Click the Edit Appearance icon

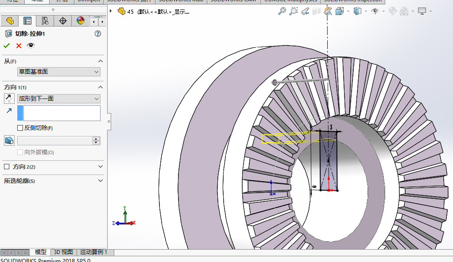(393, 11)
